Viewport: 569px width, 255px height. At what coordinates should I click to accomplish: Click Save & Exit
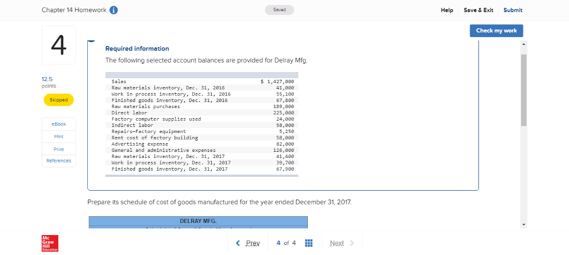478,10
